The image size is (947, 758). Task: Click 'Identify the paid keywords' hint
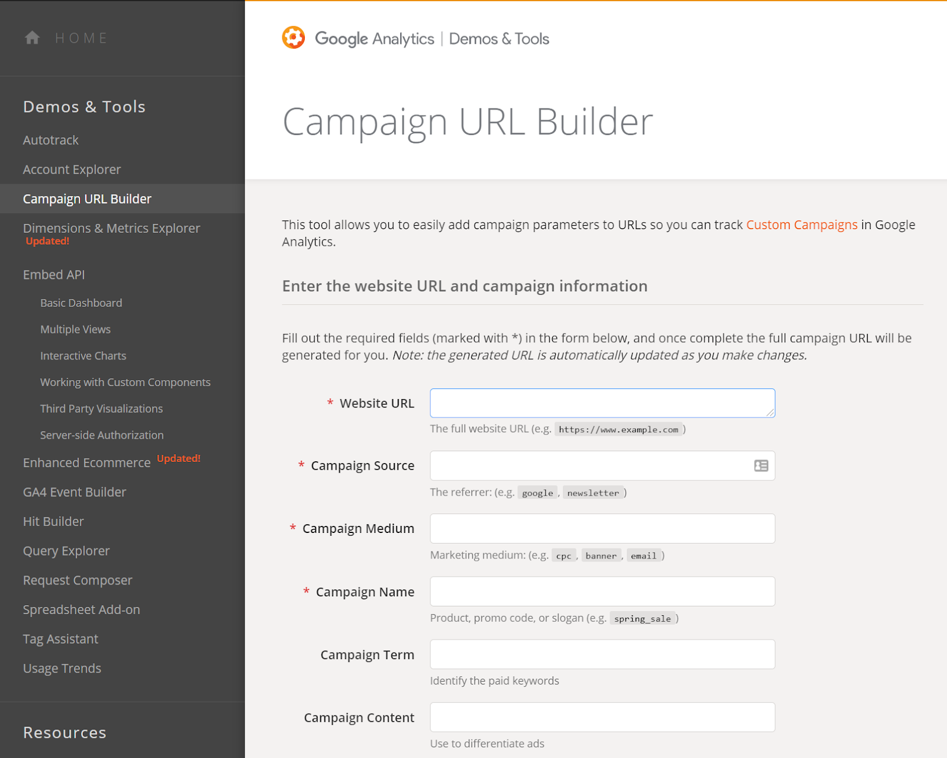(495, 681)
